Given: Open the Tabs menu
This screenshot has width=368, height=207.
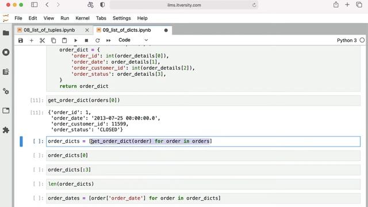Looking at the screenshot, I should point(101,18).
